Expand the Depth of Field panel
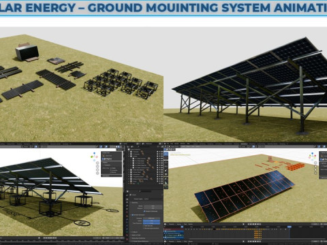 point(136,235)
